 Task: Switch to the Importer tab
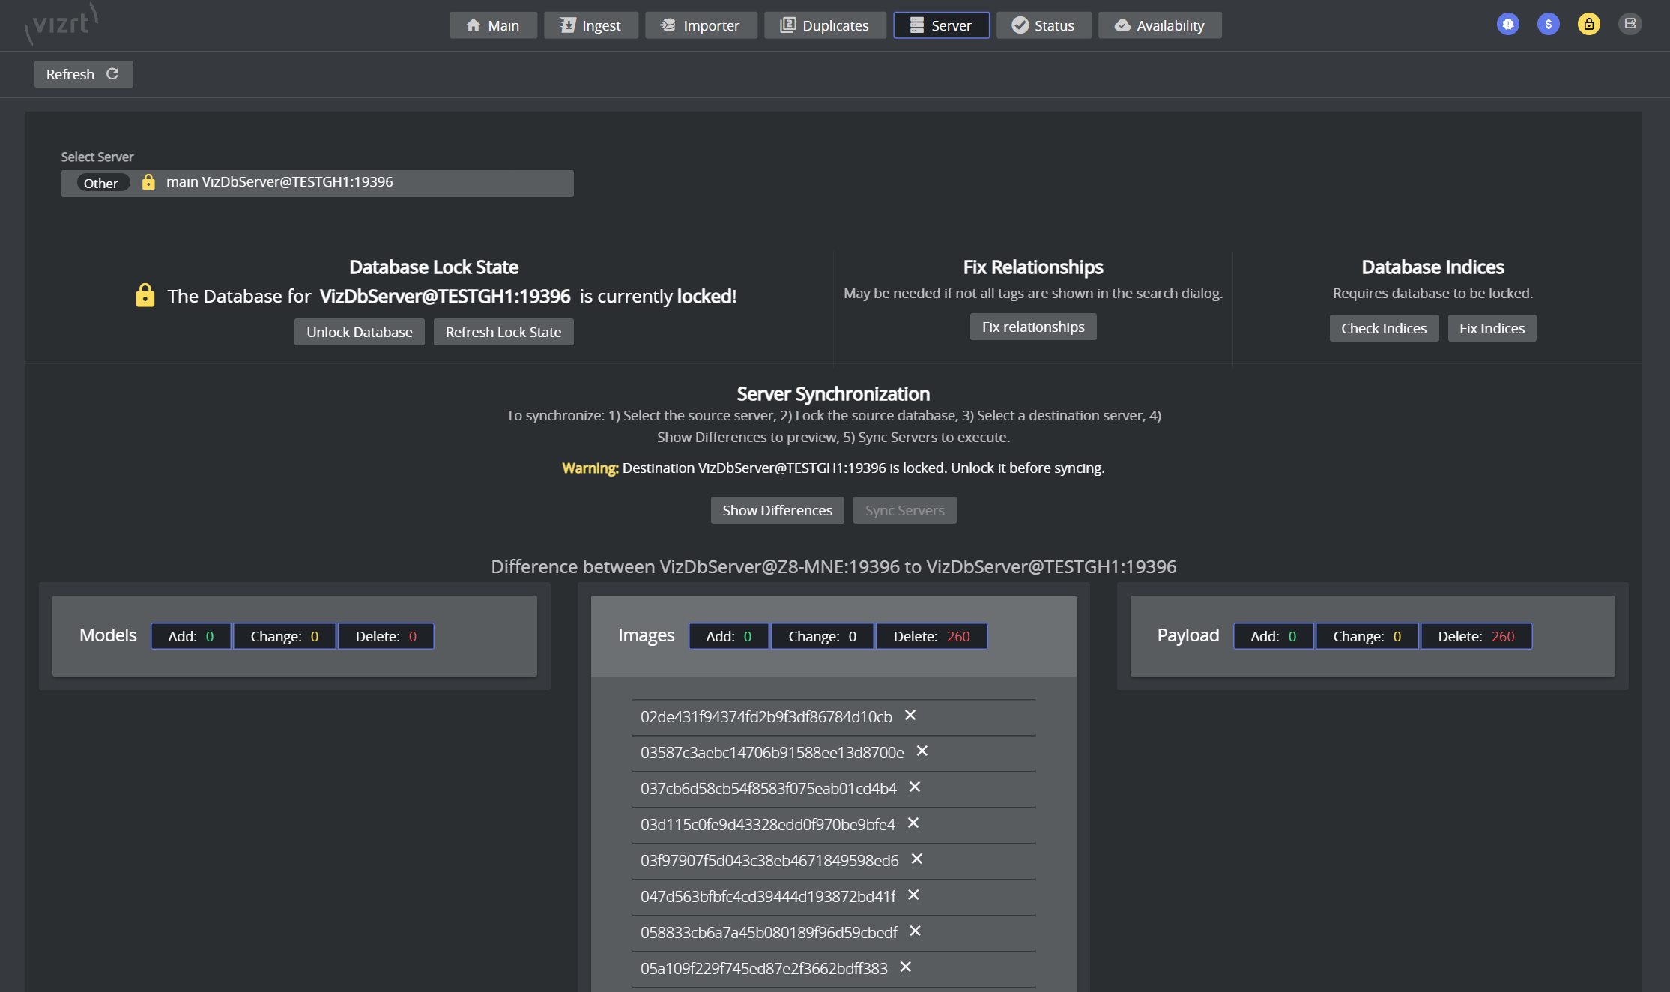pos(701,25)
